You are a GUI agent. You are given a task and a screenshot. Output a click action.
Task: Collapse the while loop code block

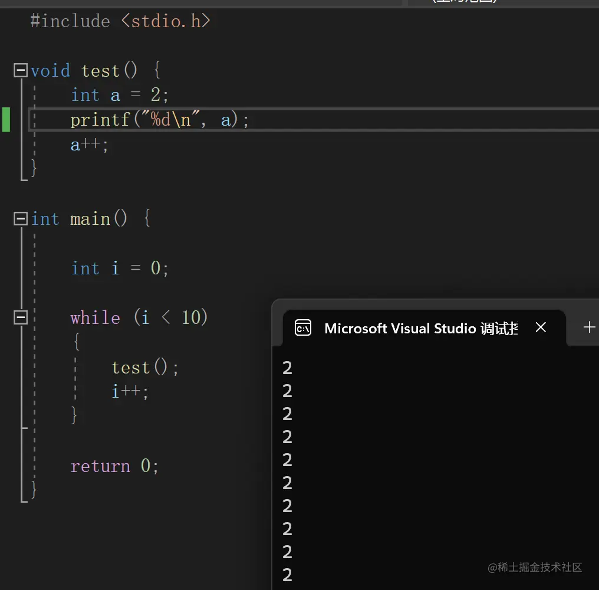tap(21, 317)
